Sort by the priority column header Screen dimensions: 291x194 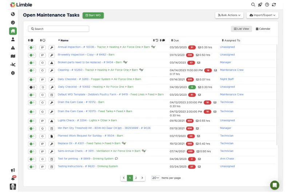(x=31, y=40)
